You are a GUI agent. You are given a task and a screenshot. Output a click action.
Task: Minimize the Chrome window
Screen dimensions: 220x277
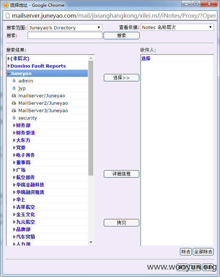click(186, 4)
